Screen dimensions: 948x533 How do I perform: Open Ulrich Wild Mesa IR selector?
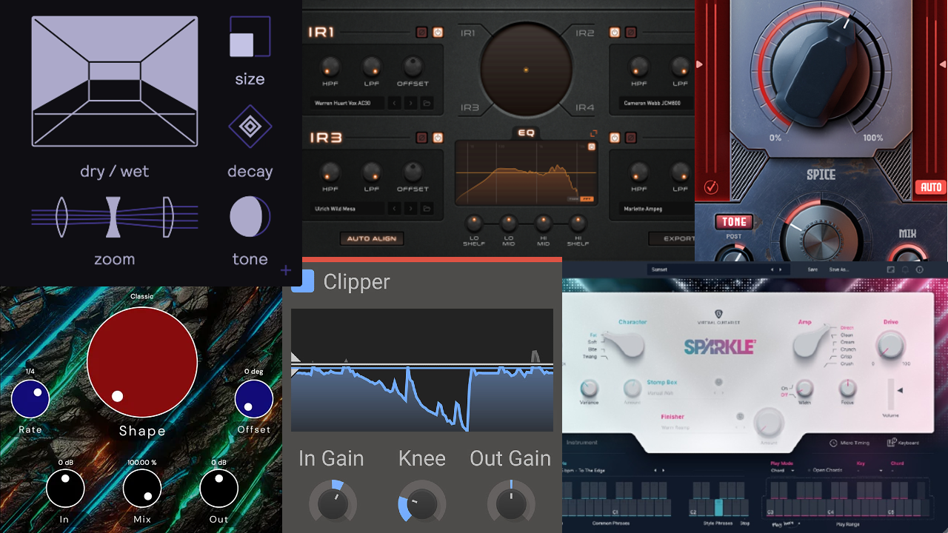[x=348, y=209]
